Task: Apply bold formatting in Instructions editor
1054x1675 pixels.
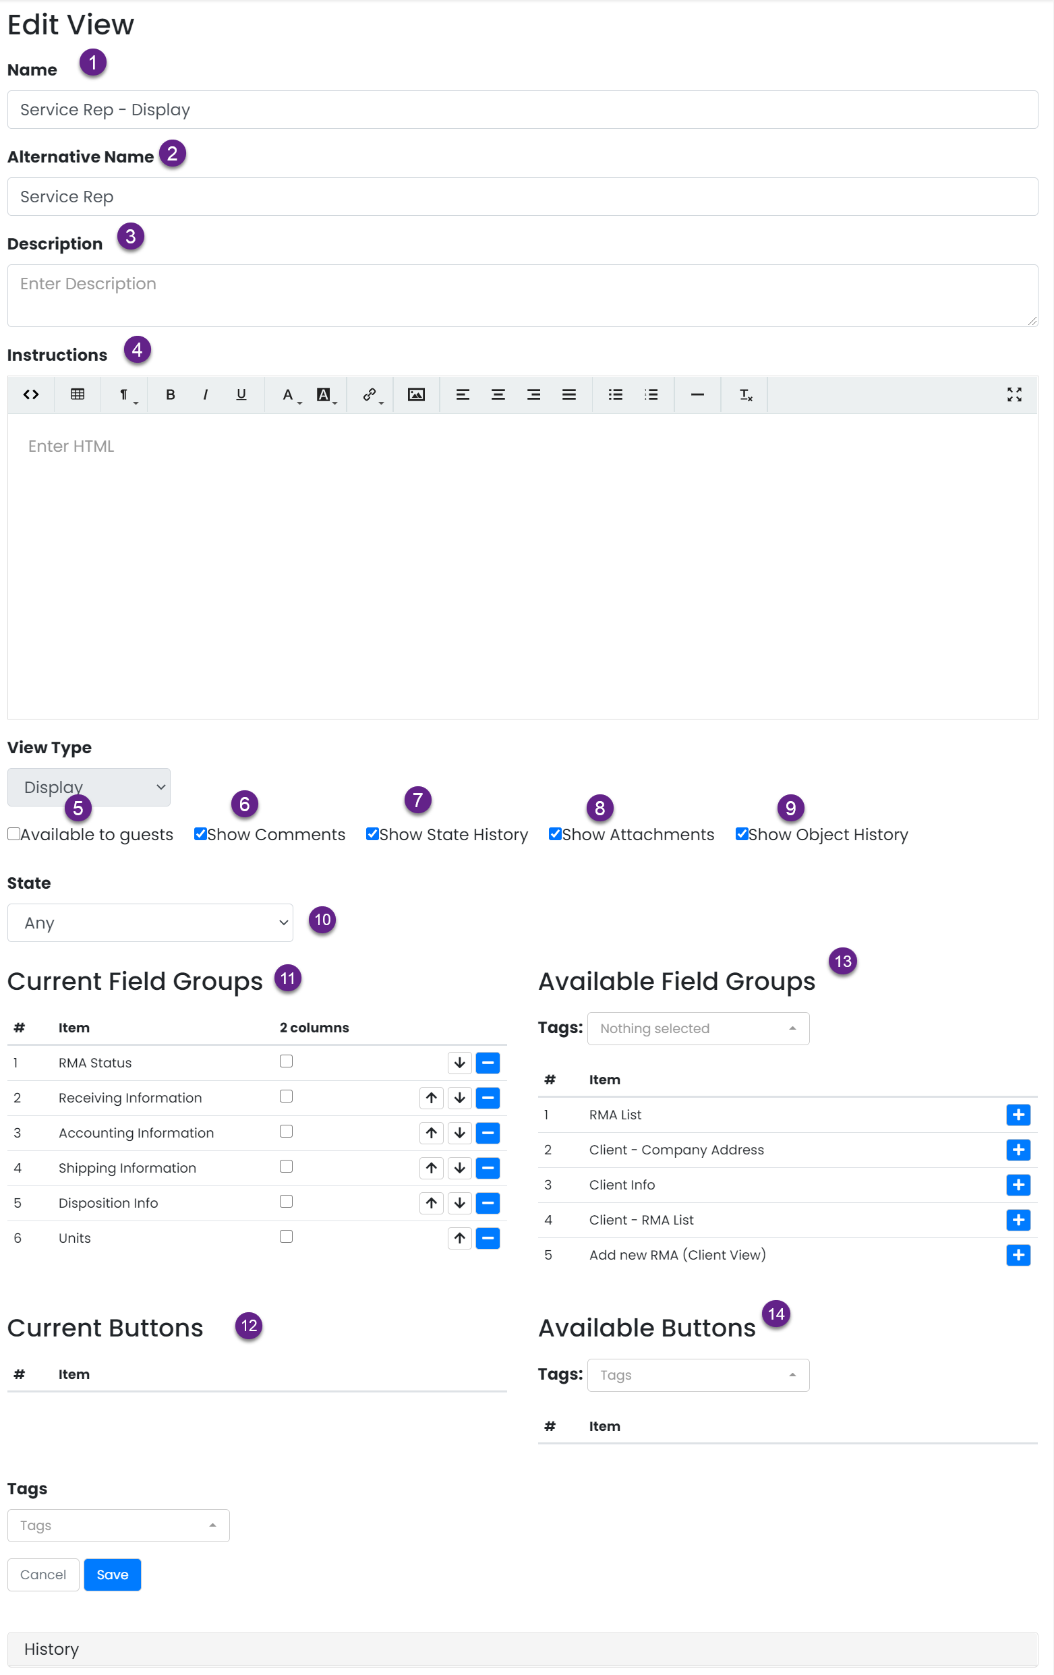Action: click(170, 394)
